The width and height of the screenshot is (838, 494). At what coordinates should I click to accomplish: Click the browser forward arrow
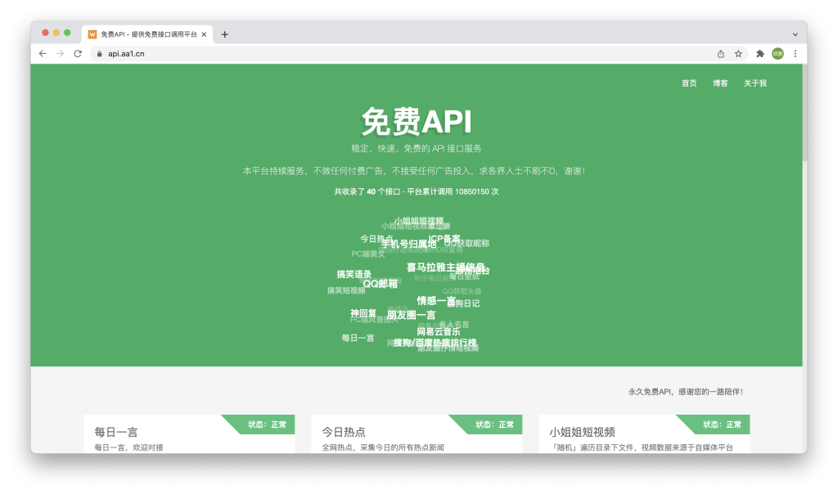61,53
